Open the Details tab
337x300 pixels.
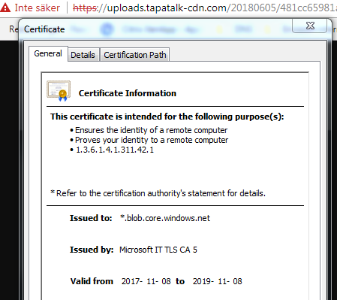pyautogui.click(x=83, y=55)
